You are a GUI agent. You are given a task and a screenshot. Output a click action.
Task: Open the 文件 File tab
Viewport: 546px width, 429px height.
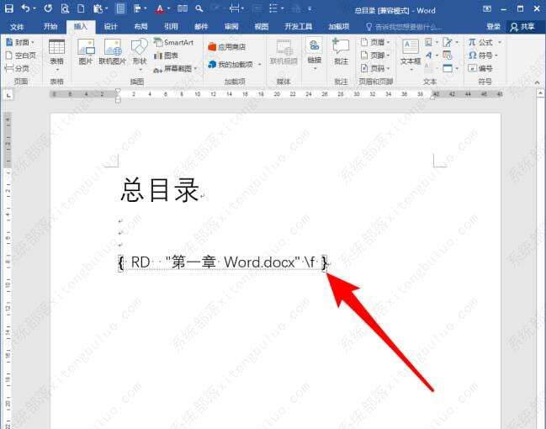pyautogui.click(x=17, y=26)
